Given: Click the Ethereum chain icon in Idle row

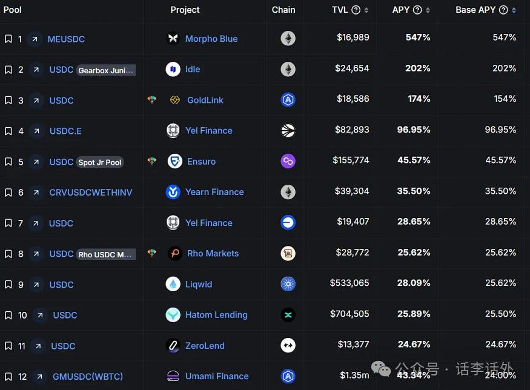Looking at the screenshot, I should coord(288,69).
